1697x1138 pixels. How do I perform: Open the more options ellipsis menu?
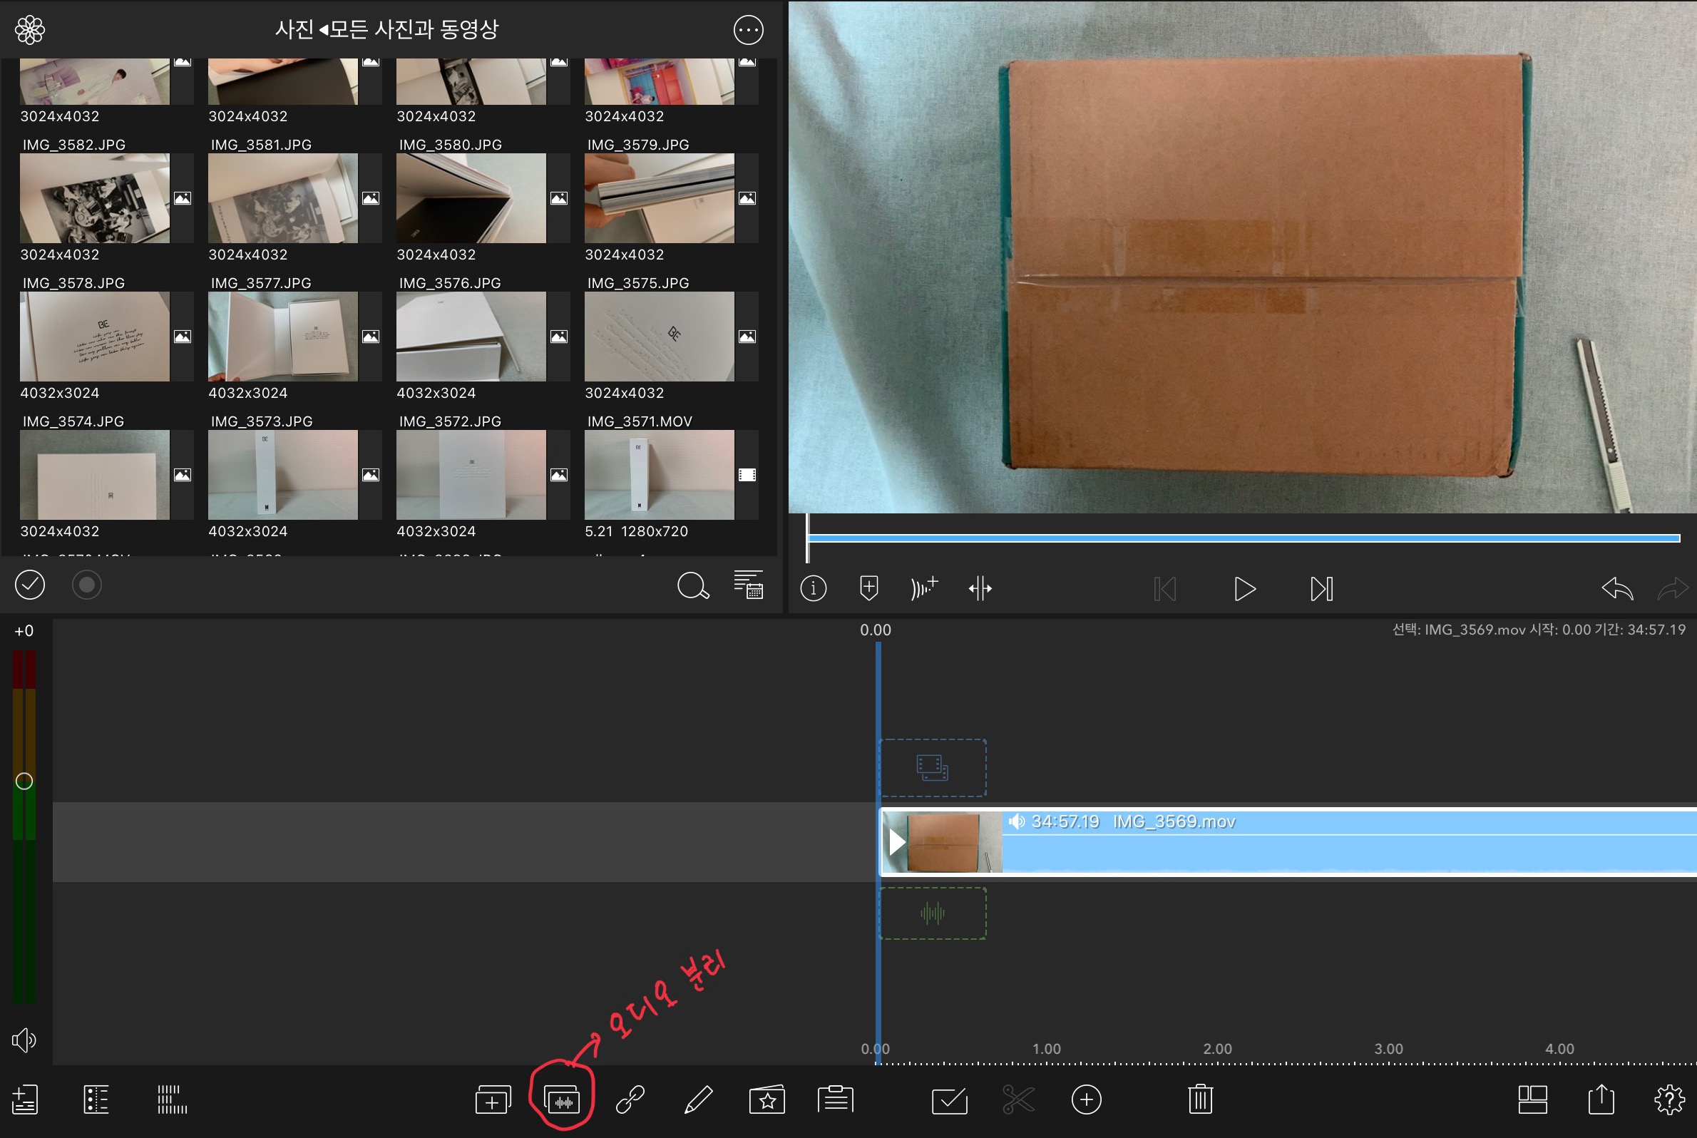pyautogui.click(x=748, y=30)
